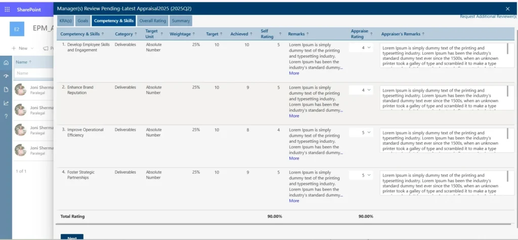Open the SharePoint app launcher grid
Image resolution: width=518 pixels, height=240 pixels.
coord(7,9)
